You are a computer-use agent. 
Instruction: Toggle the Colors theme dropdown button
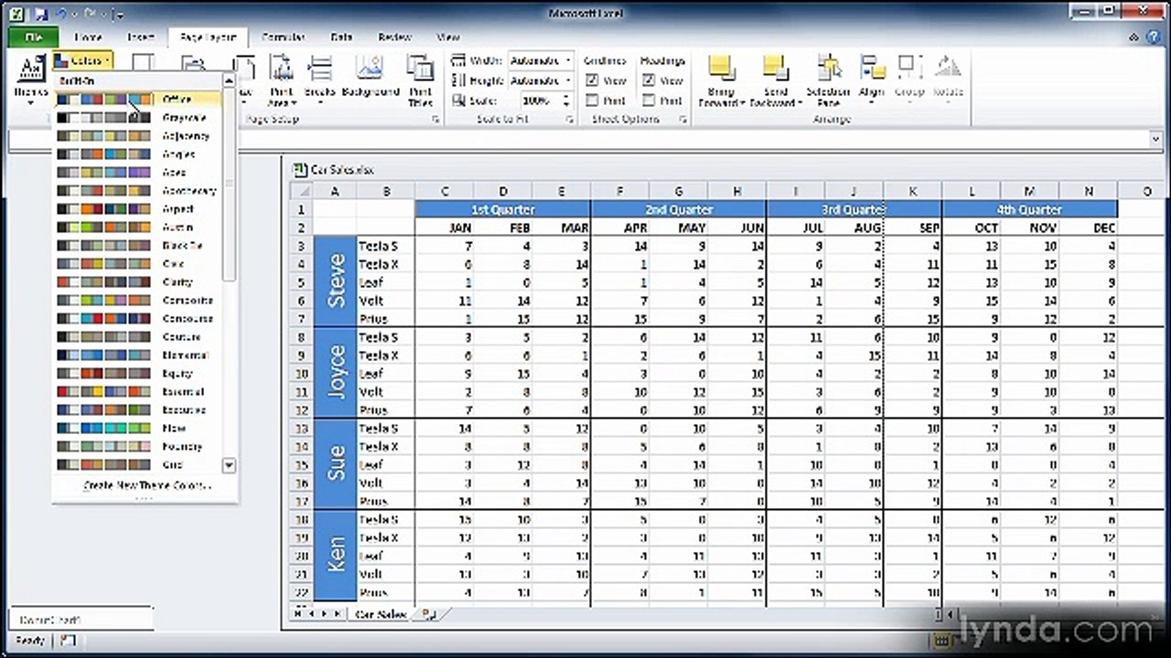82,60
